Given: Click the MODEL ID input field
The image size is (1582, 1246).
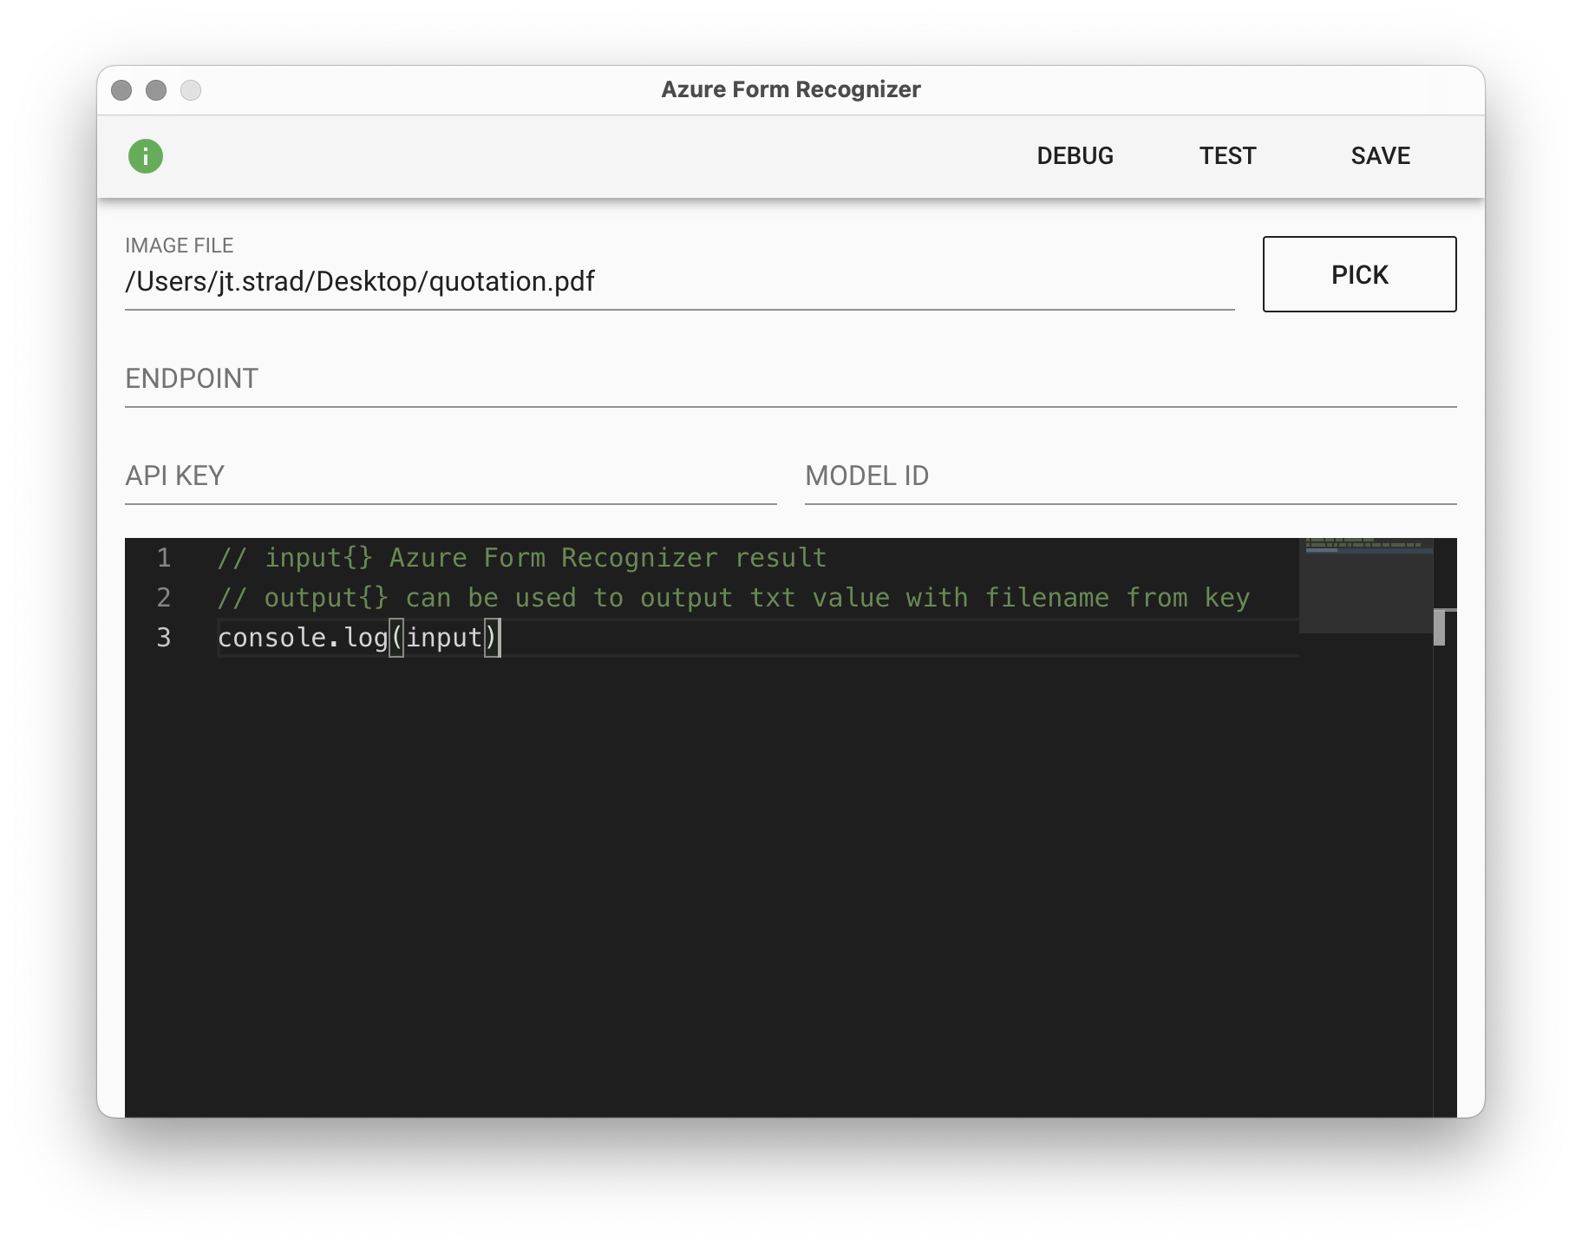Looking at the screenshot, I should pos(1130,476).
